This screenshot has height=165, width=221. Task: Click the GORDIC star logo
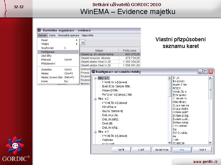[15, 146]
